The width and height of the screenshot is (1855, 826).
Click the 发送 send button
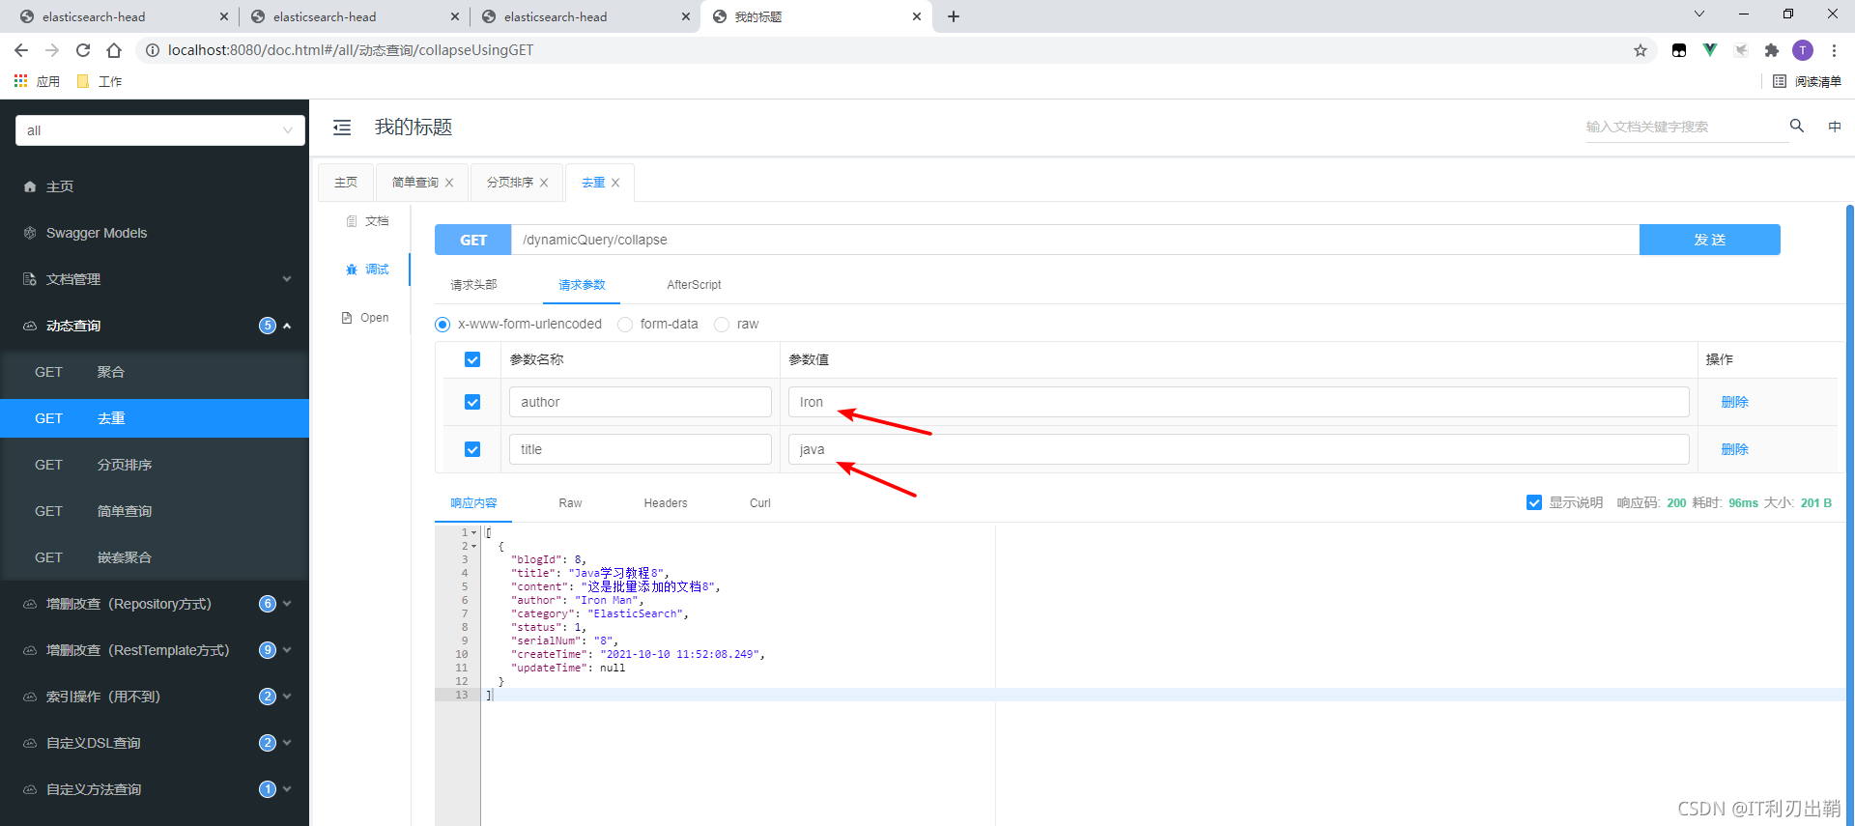[x=1710, y=240]
